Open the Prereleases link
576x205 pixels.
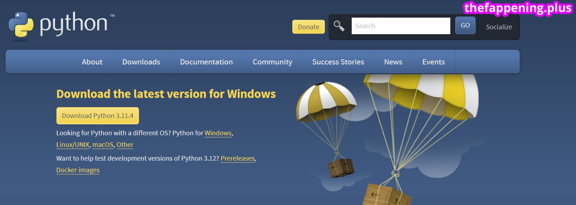pyautogui.click(x=237, y=158)
